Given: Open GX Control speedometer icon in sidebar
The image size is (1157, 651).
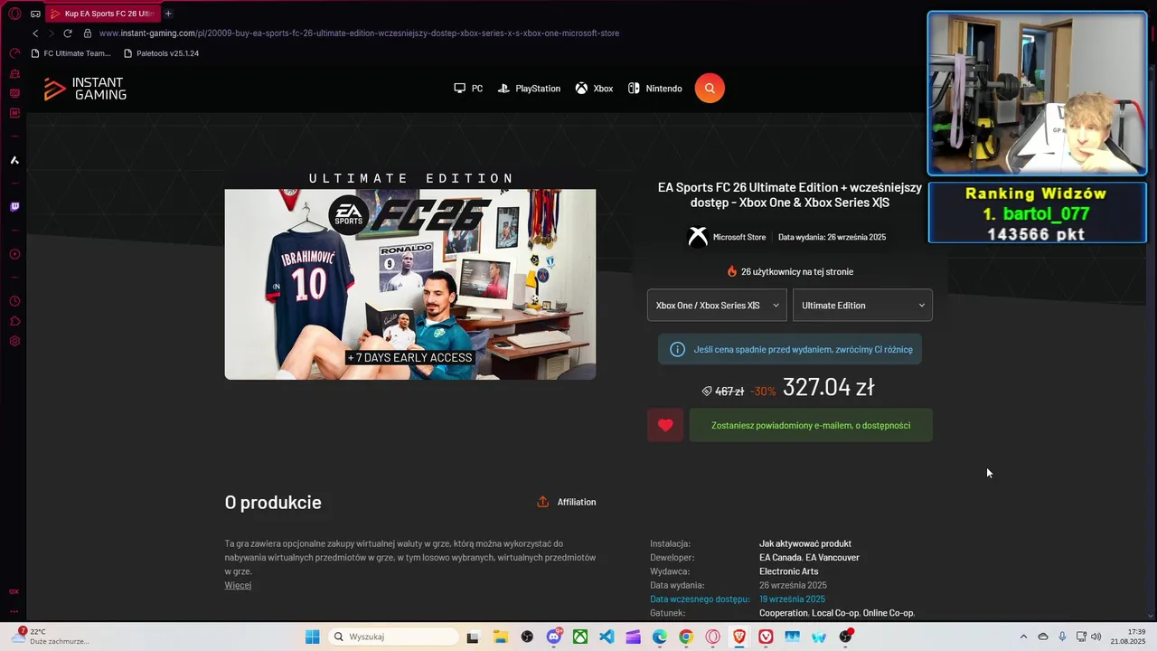Looking at the screenshot, I should click(x=14, y=53).
